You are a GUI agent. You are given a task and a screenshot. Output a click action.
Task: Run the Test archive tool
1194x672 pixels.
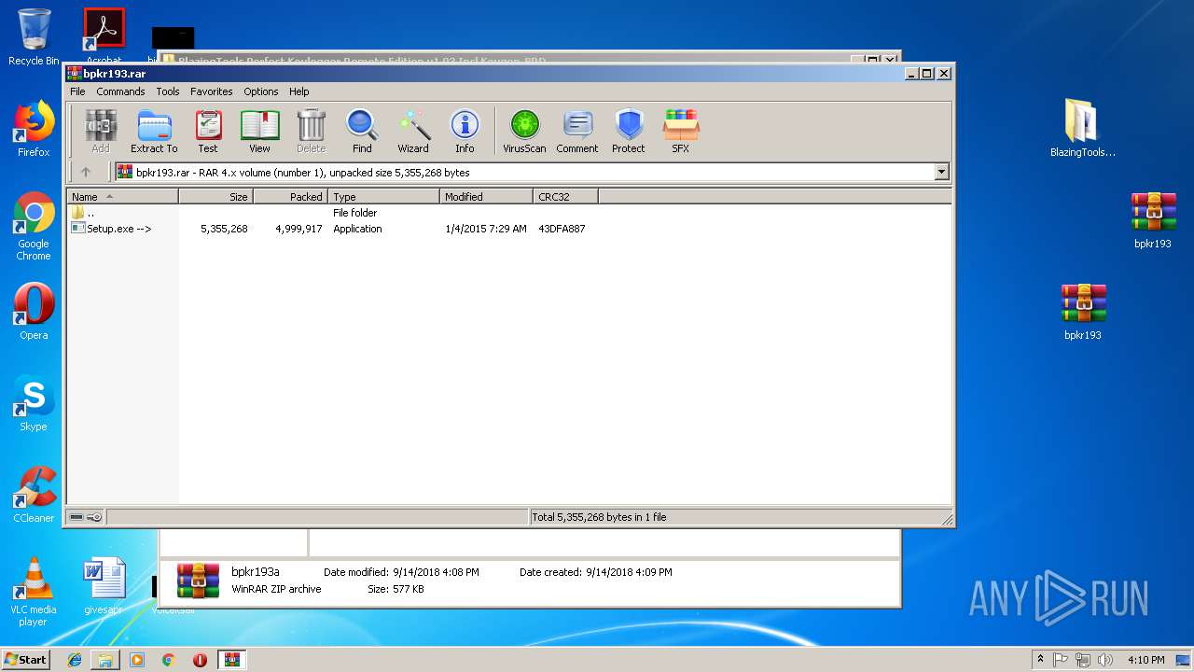tap(208, 131)
